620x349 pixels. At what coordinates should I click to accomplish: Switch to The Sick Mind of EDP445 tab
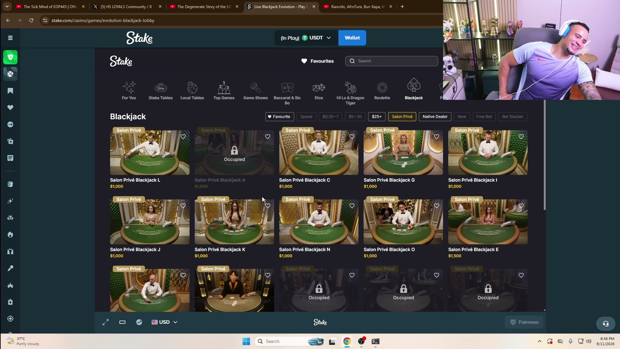click(50, 6)
